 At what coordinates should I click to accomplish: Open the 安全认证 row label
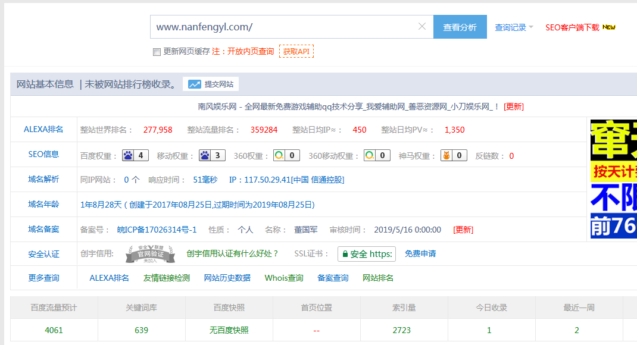43,254
